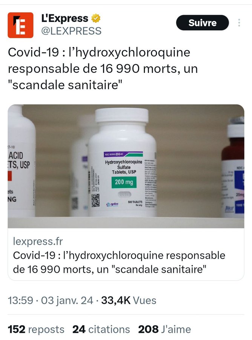
Task: Click the green 200 mg label on bottle
Action: [124, 182]
